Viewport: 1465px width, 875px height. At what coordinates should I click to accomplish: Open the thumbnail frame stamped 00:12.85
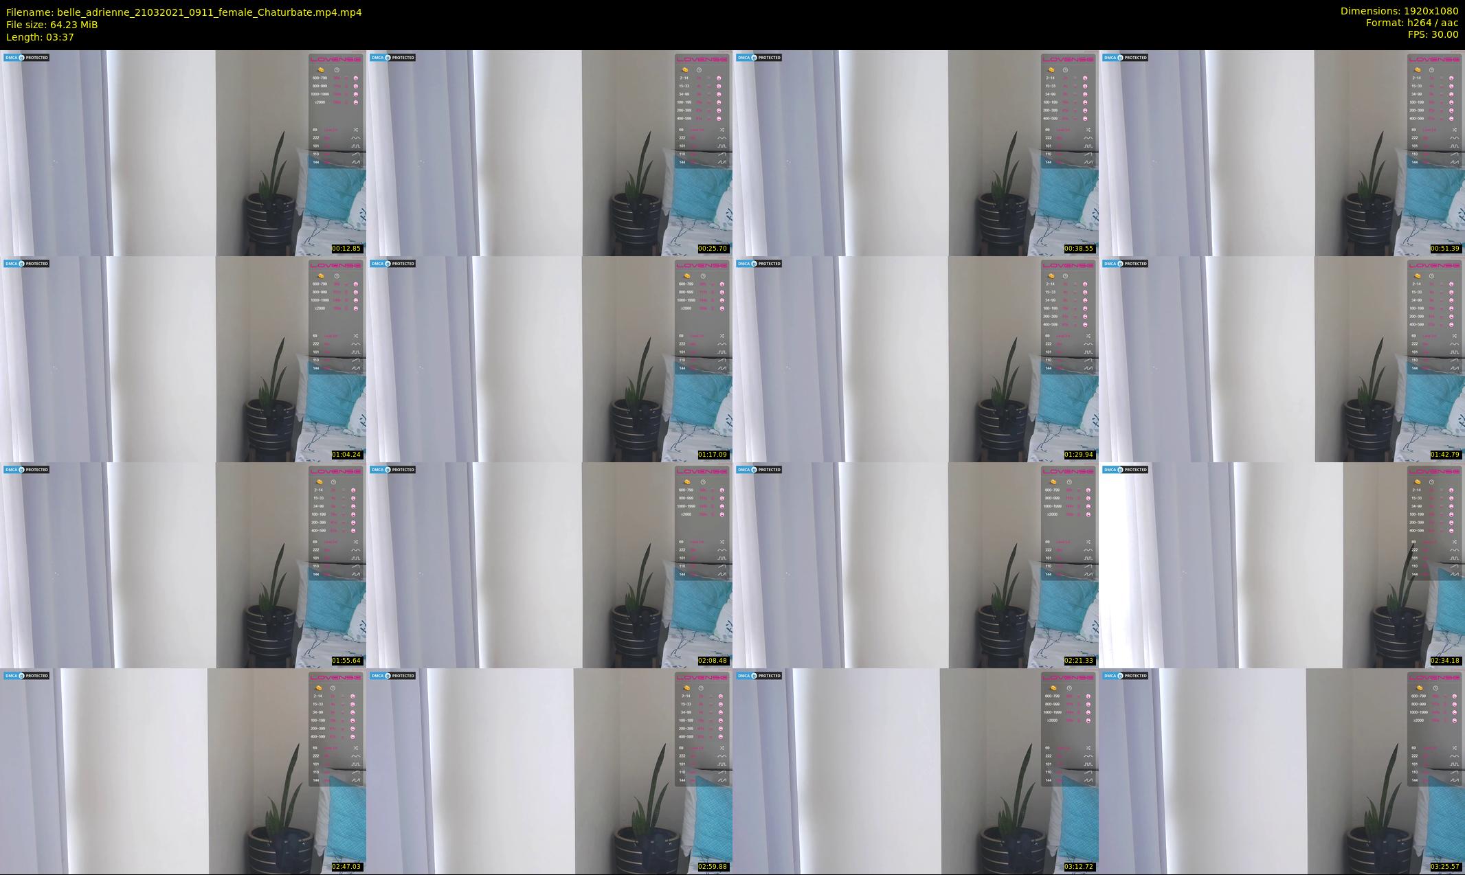[x=183, y=153]
